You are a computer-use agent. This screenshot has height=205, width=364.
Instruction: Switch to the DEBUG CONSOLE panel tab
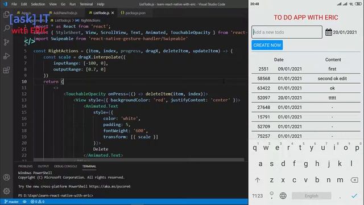pos(65,166)
